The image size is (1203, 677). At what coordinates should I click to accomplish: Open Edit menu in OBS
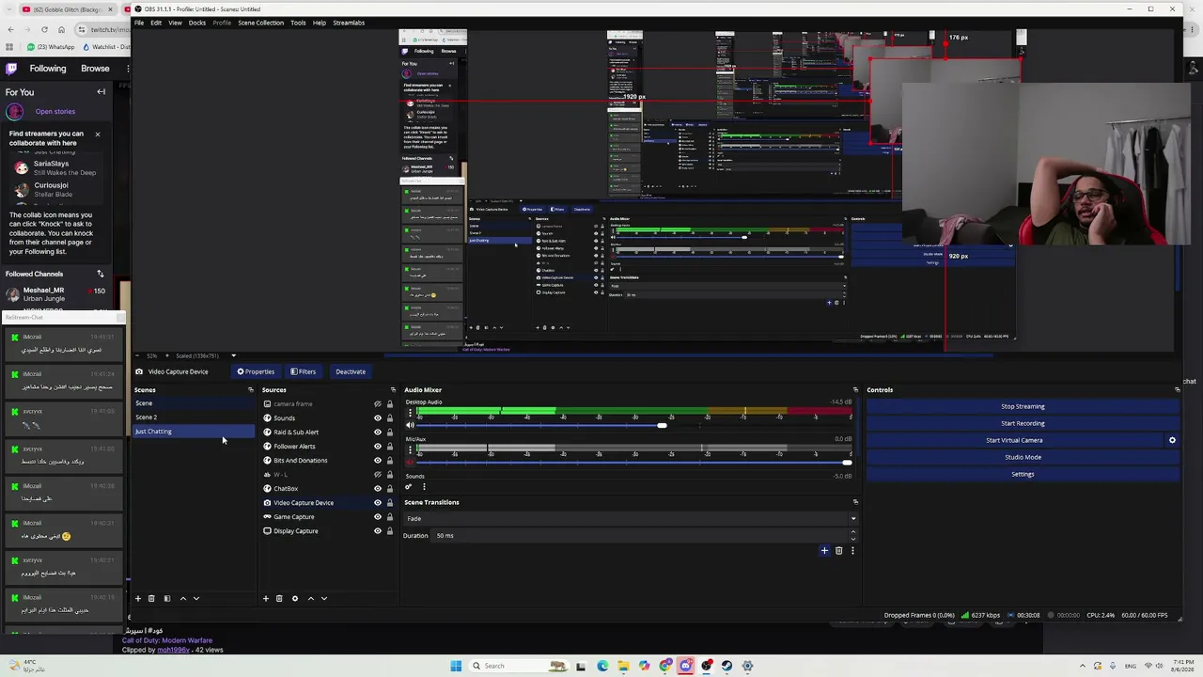tap(156, 23)
